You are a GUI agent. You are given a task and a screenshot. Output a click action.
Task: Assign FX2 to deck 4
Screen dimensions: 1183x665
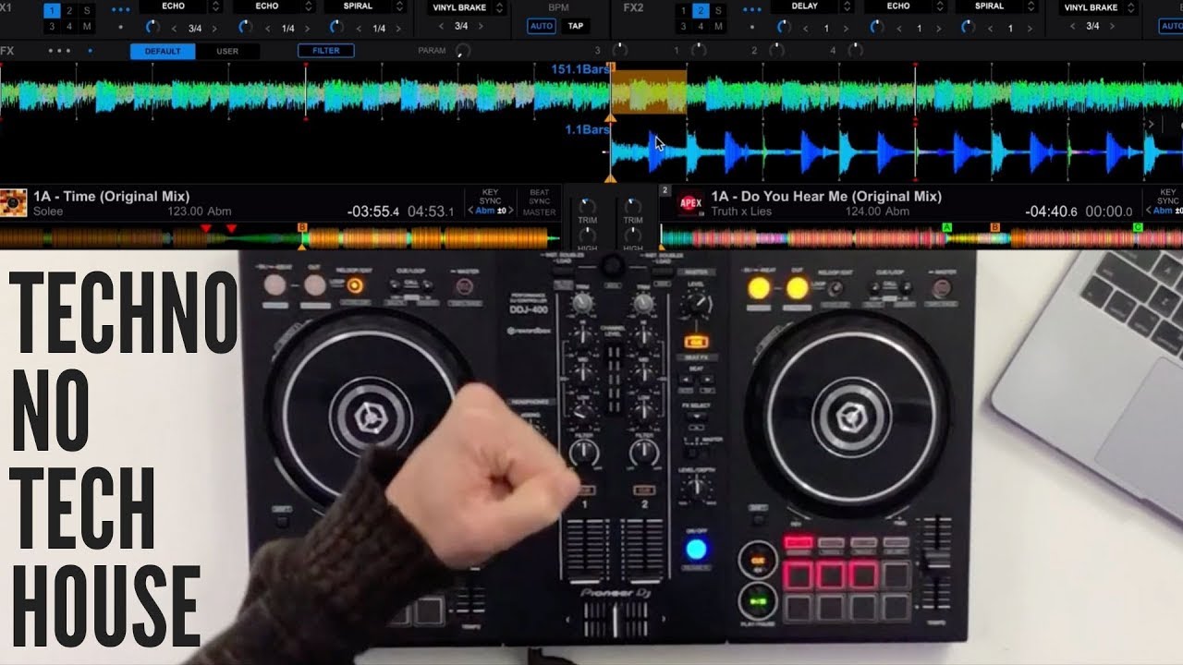[x=700, y=26]
